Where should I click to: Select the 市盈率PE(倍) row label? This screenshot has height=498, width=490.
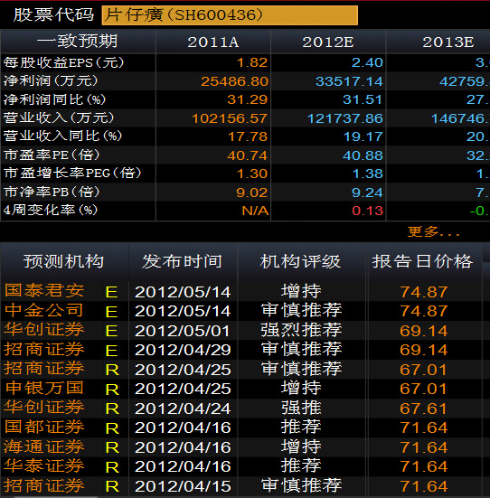[x=52, y=155]
